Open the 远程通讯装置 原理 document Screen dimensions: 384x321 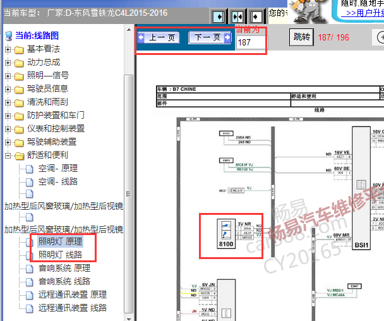72,294
